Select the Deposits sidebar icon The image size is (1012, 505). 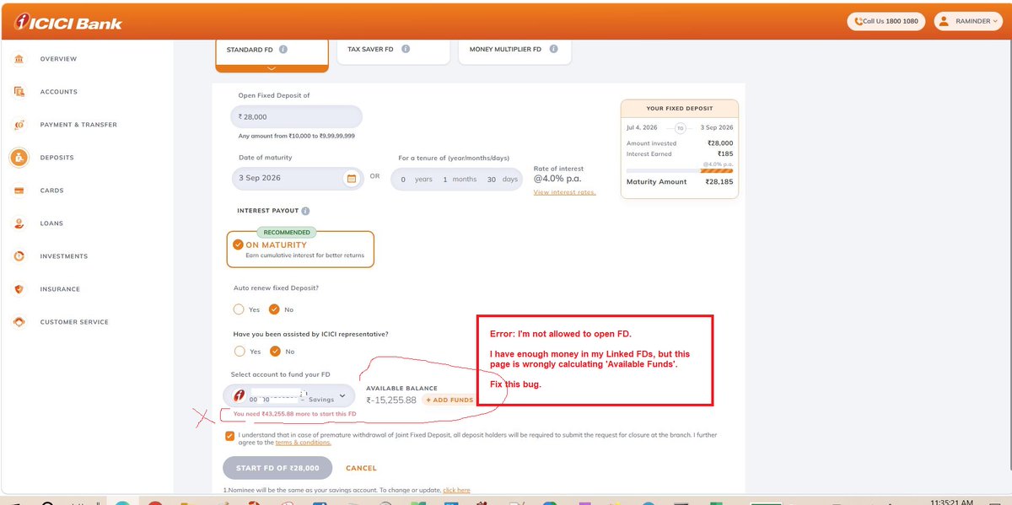point(19,158)
